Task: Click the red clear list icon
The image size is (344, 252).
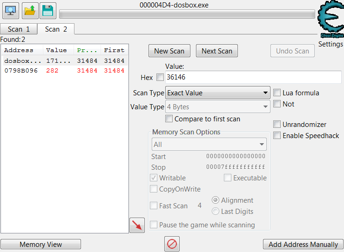Action: click(172, 244)
